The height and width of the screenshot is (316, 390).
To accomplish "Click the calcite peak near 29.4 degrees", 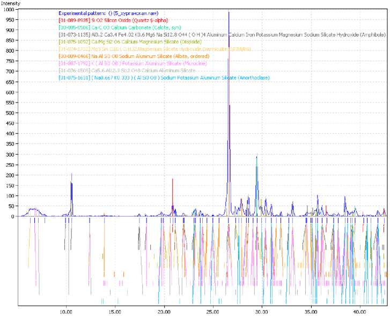I will point(256,186).
